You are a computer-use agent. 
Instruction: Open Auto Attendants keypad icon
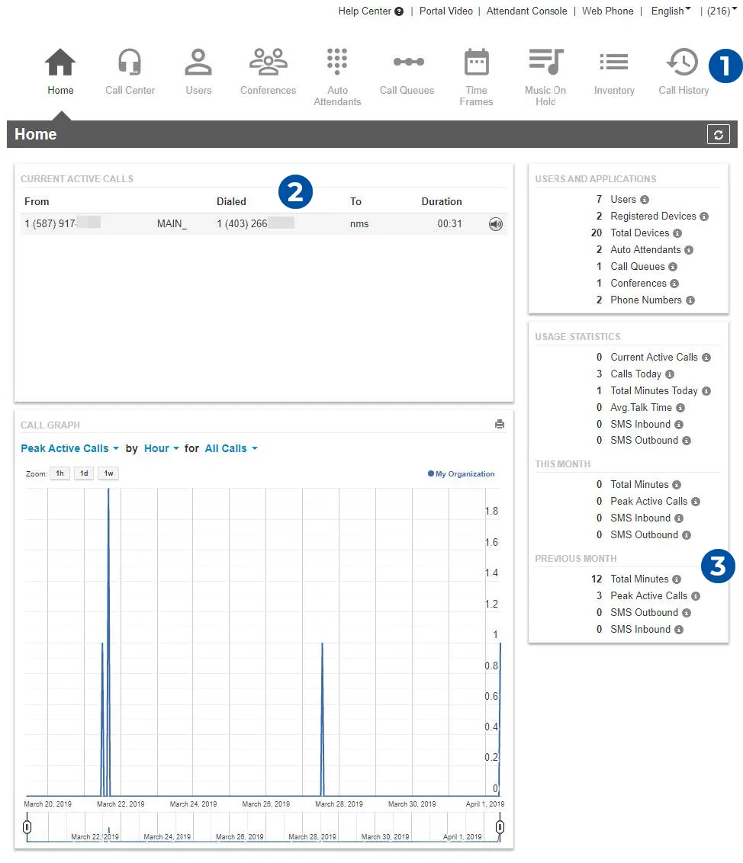click(337, 61)
